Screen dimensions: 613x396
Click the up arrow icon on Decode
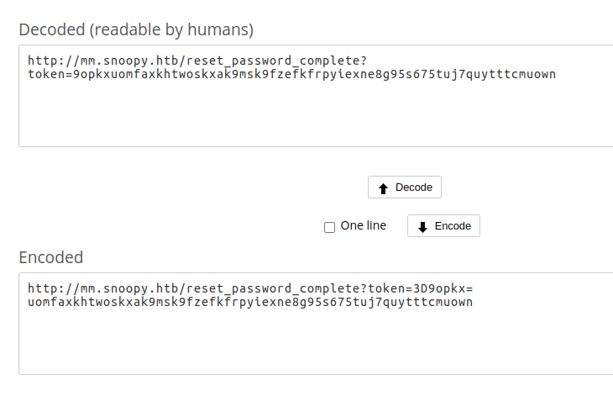pyautogui.click(x=383, y=187)
